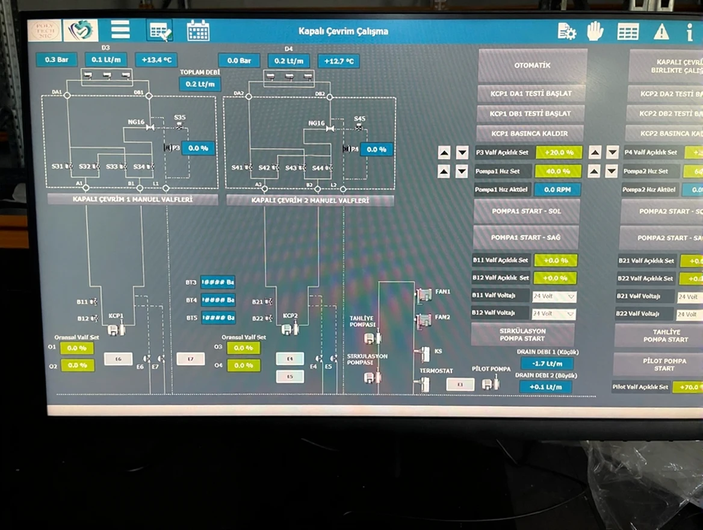Open the document settings gear icon
Screen dimensions: 703x530
(x=566, y=31)
